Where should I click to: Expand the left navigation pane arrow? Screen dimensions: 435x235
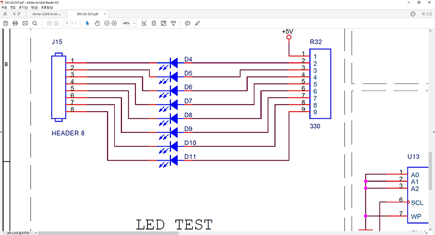1,132
